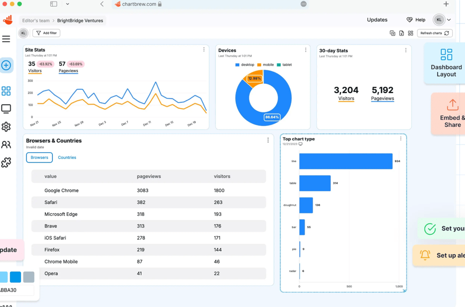This screenshot has height=307, width=465.
Task: Select the gray color swatch
Action: (29, 277)
